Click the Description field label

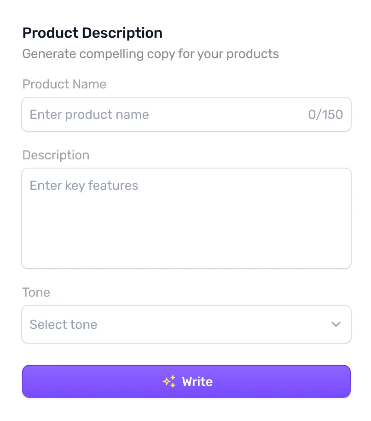click(x=56, y=155)
